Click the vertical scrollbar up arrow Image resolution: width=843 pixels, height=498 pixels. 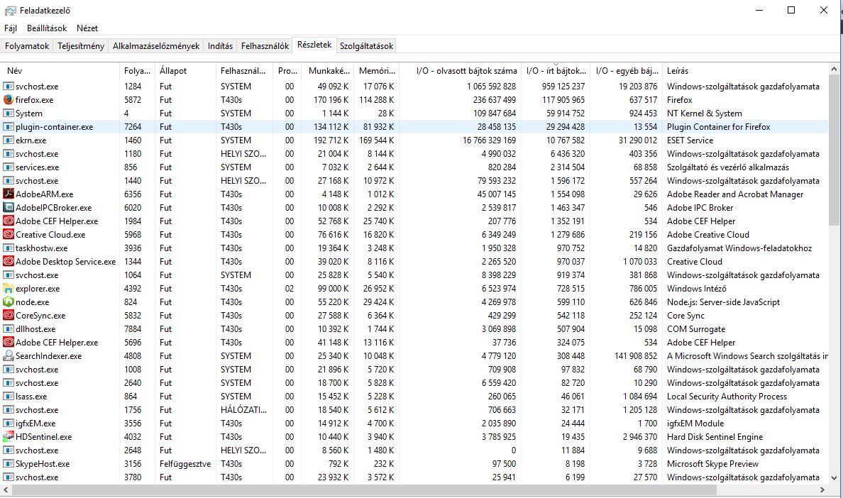click(834, 69)
